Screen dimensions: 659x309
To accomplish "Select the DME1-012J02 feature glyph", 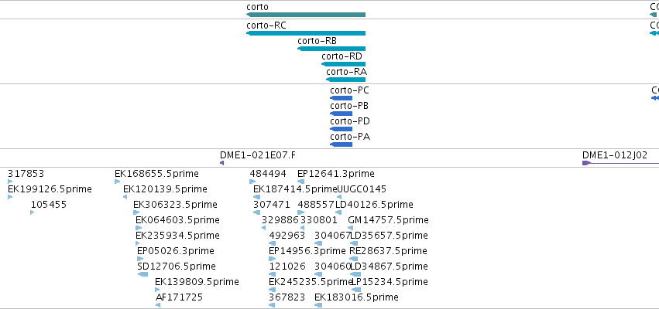I will 620,163.
